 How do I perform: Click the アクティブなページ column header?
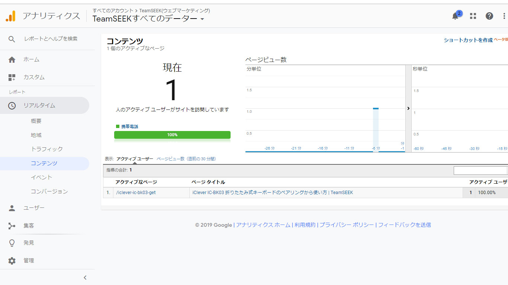(136, 182)
